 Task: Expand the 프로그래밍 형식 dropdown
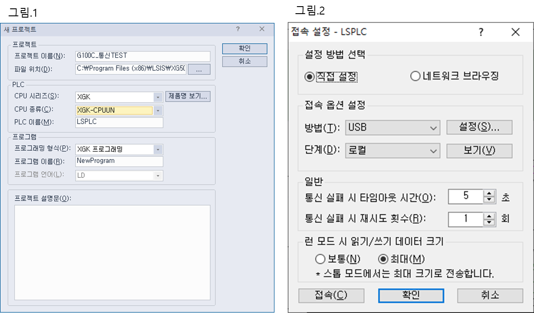tap(158, 149)
